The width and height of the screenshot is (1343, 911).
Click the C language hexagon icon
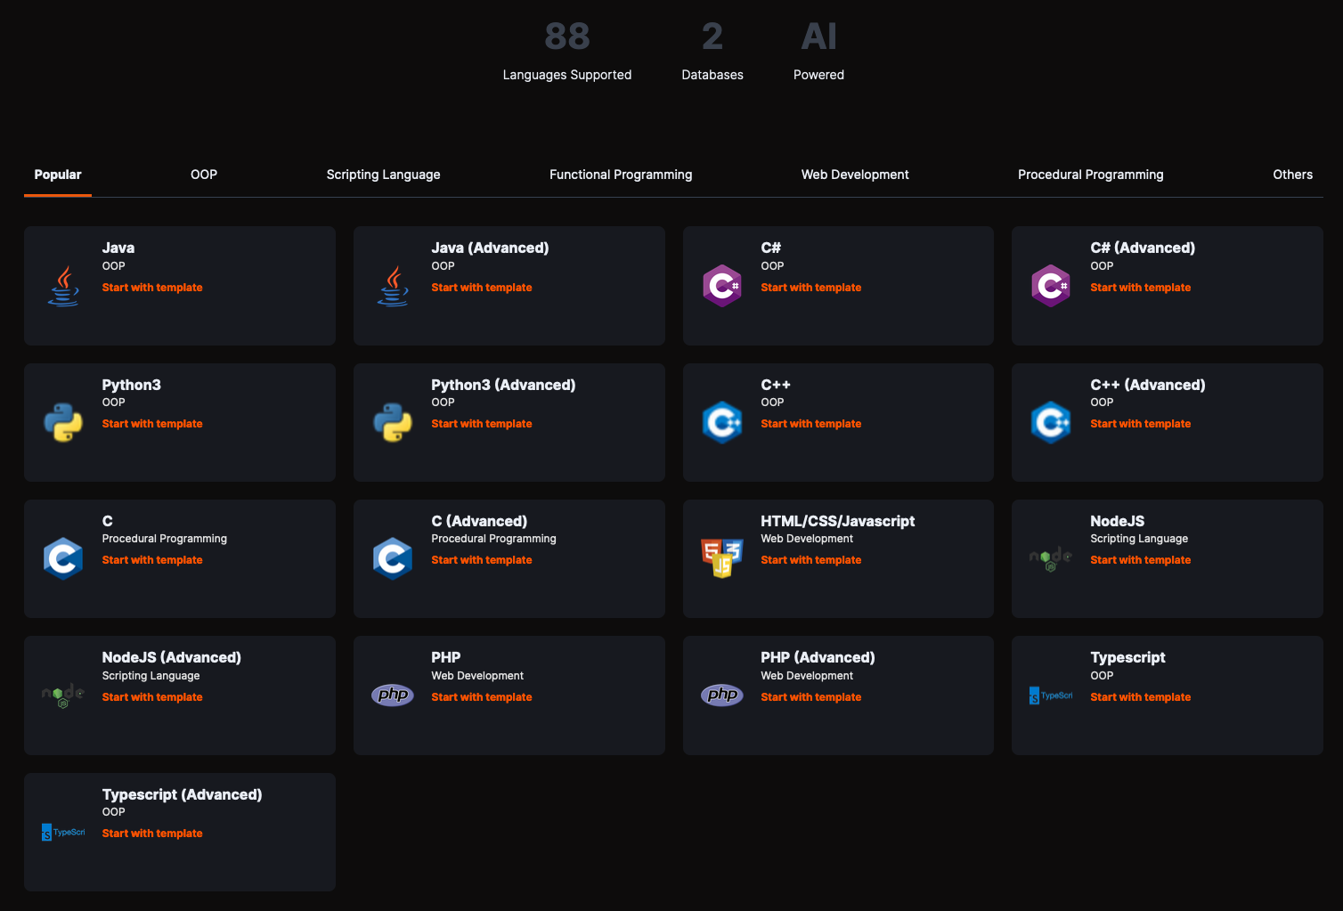pos(63,558)
